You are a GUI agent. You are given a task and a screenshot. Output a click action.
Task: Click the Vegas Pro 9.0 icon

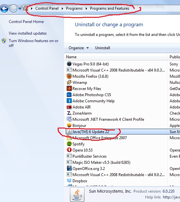(x=69, y=64)
